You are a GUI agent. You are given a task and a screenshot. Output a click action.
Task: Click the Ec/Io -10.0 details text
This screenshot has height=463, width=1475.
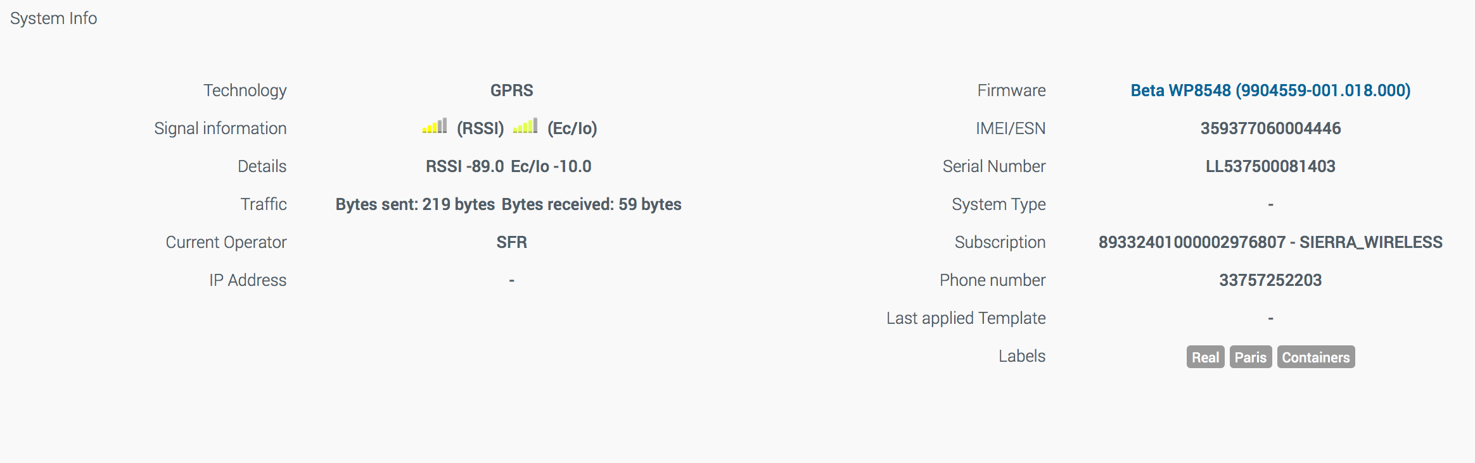(x=551, y=166)
